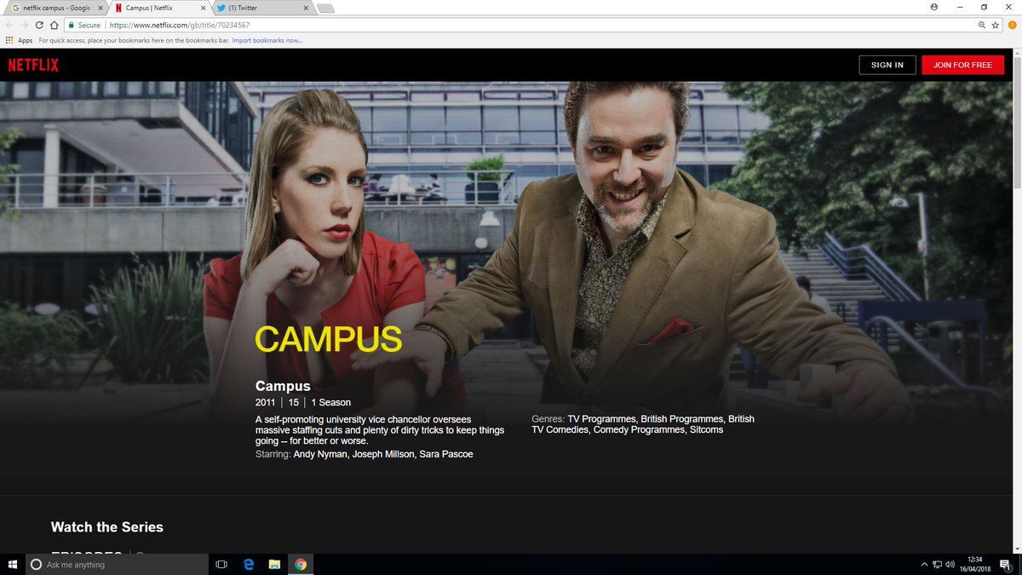Close the Twitter tab
1022x575 pixels.
click(x=304, y=8)
